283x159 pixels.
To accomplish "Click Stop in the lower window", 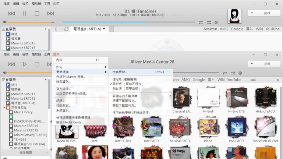I will click(x=37, y=64).
